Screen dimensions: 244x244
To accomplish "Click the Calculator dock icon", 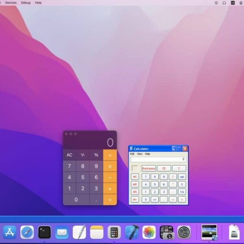I will [114, 232].
